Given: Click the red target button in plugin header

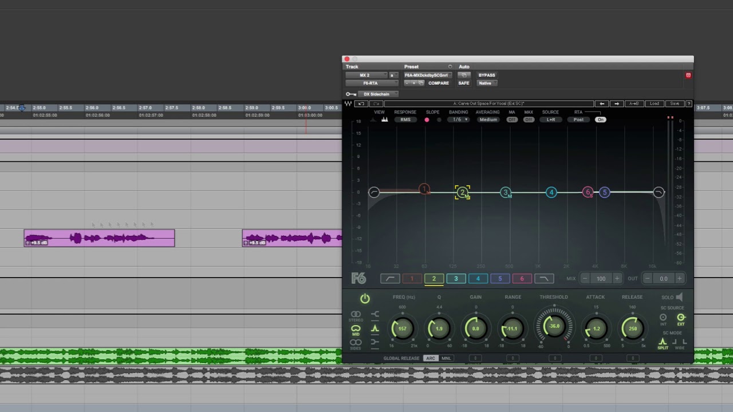Looking at the screenshot, I should (688, 75).
